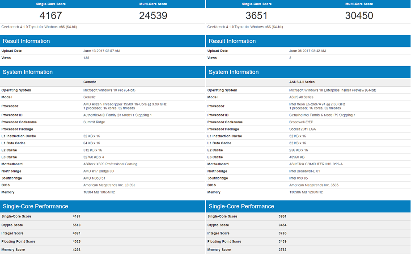411x268 pixels.
Task: Click the 64 KB x 16 L1 data cache value
Action: (x=92, y=143)
